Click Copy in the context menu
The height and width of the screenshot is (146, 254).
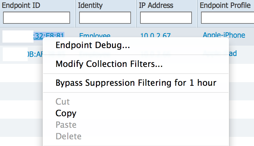[66, 113]
